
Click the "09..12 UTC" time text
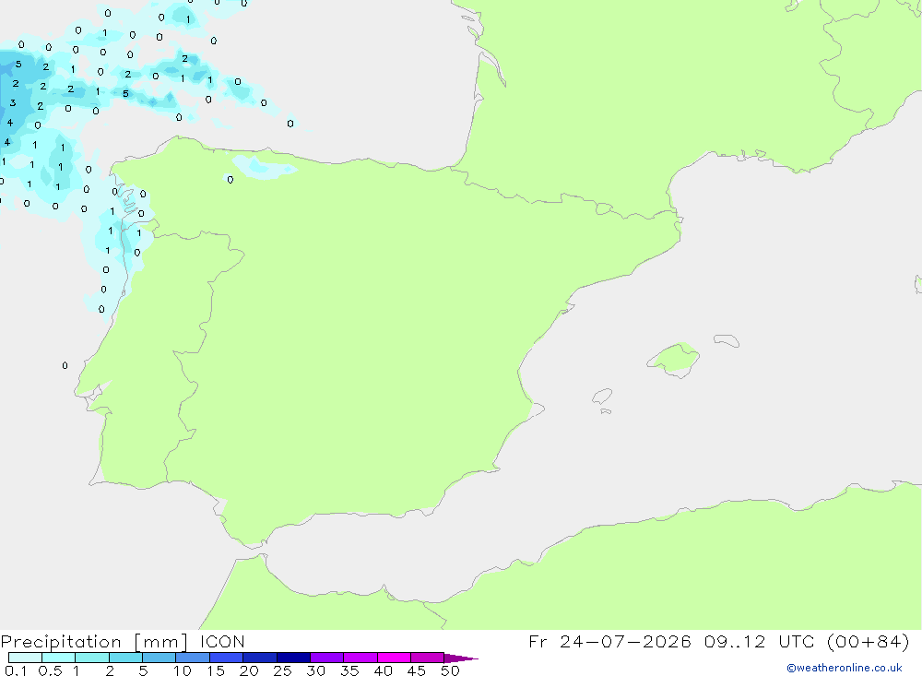759,641
